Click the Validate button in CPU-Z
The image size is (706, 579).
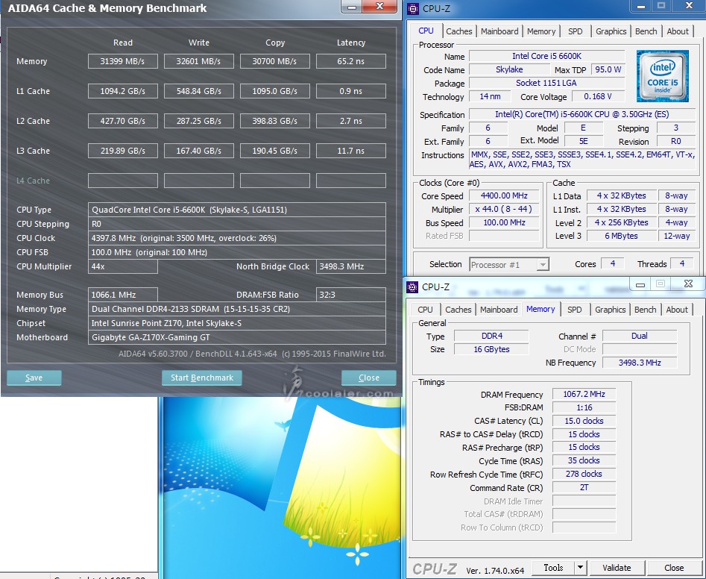(x=617, y=568)
